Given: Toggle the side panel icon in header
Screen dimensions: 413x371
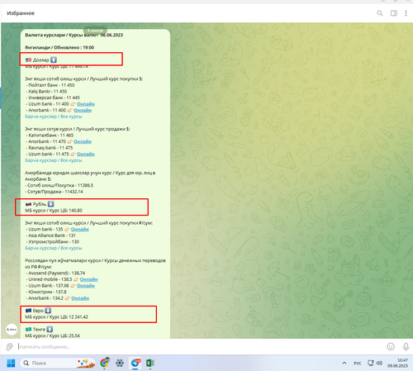Looking at the screenshot, I should [x=394, y=13].
